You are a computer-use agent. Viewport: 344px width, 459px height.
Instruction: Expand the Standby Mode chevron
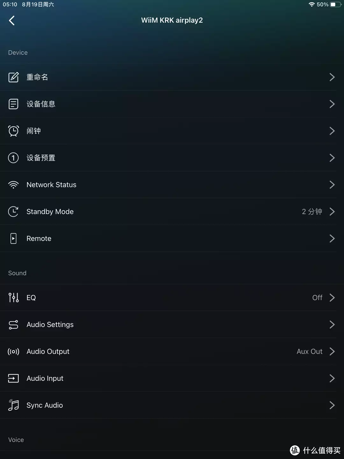(x=332, y=212)
